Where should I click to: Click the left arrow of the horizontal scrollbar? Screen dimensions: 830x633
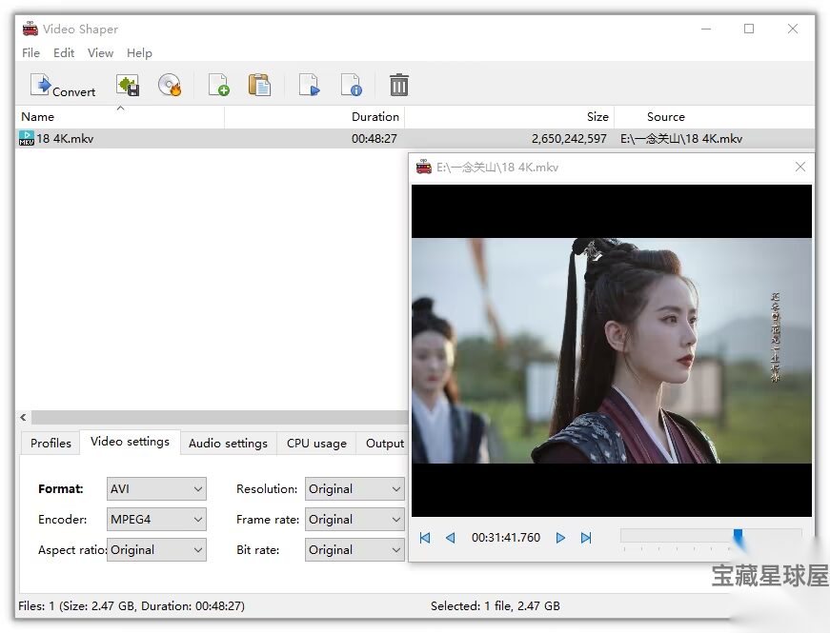point(23,417)
